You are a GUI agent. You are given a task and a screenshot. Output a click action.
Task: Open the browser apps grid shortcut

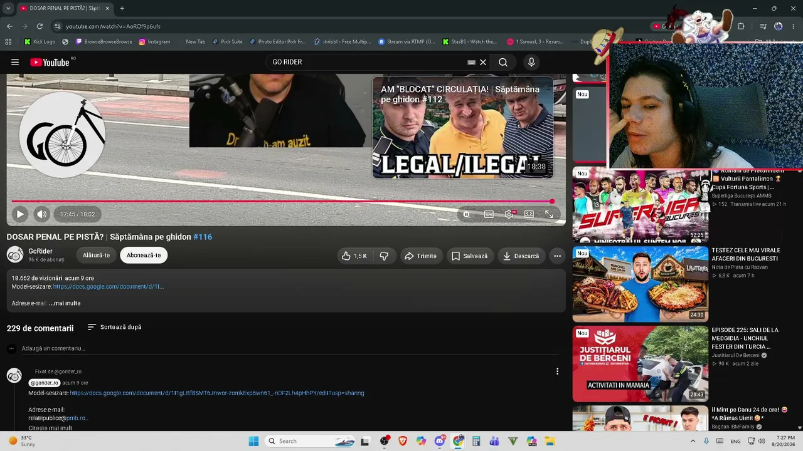[8, 42]
